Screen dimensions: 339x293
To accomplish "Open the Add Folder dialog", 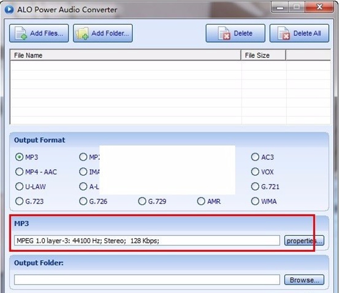I will 103,33.
